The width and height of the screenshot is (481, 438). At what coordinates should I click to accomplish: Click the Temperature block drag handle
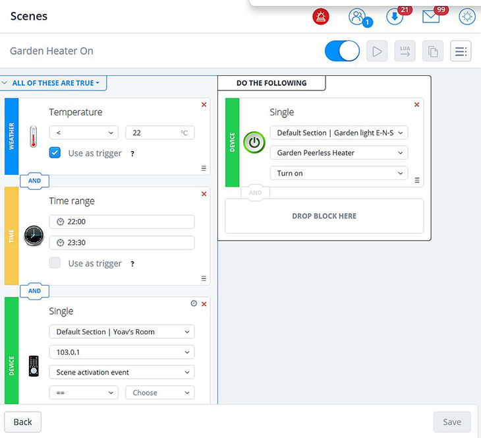(x=204, y=168)
